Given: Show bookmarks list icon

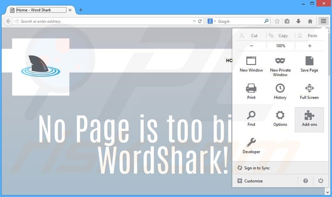Looking at the screenshot, I should pos(287,21).
